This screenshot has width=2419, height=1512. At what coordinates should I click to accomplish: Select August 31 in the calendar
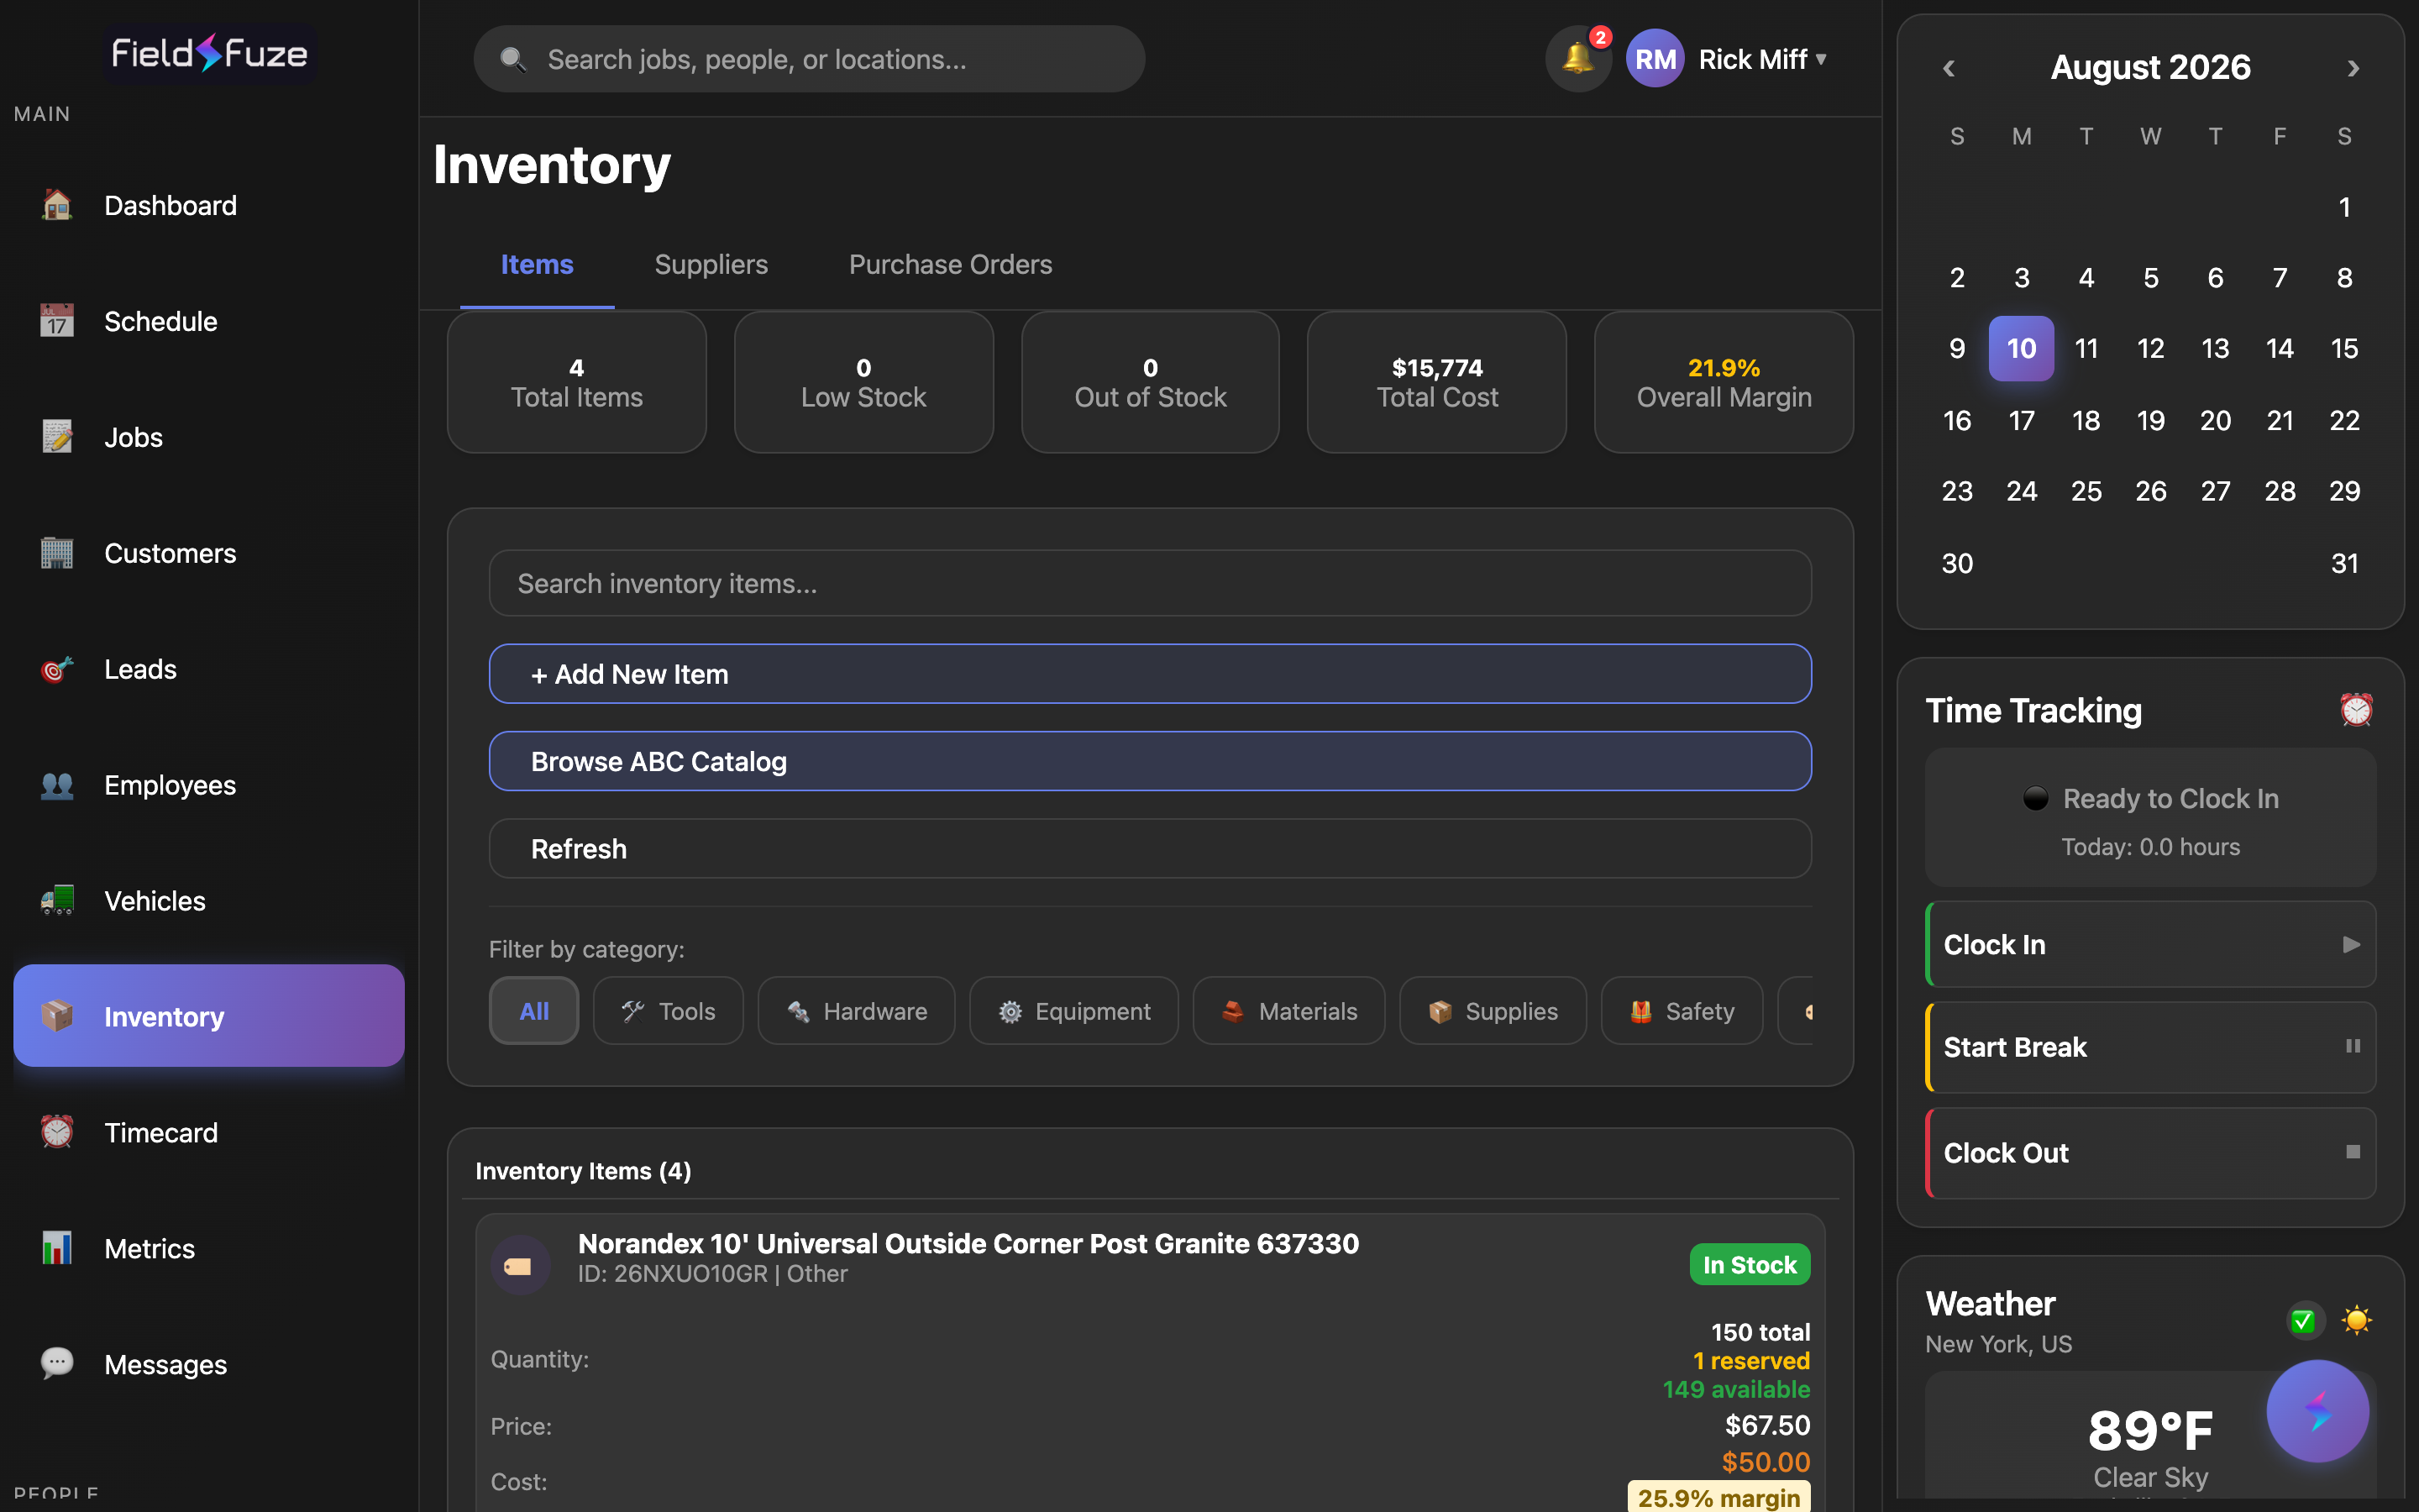click(x=2344, y=563)
